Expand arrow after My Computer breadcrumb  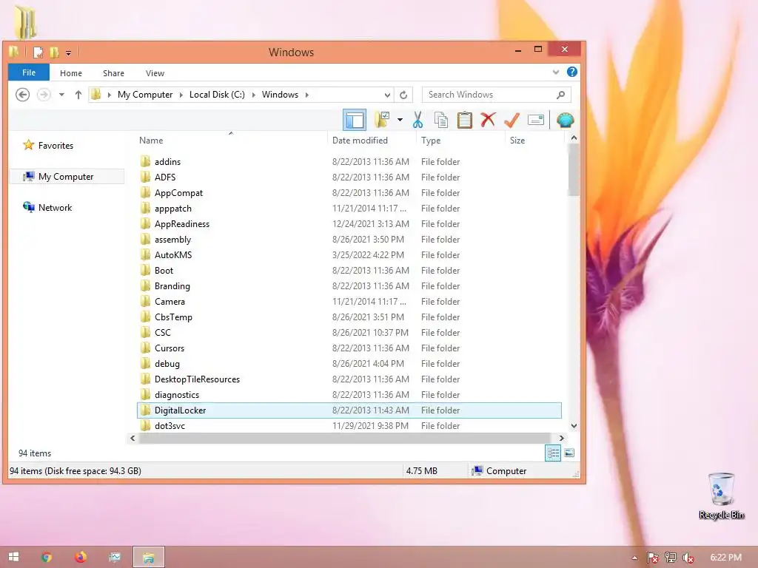tap(181, 95)
